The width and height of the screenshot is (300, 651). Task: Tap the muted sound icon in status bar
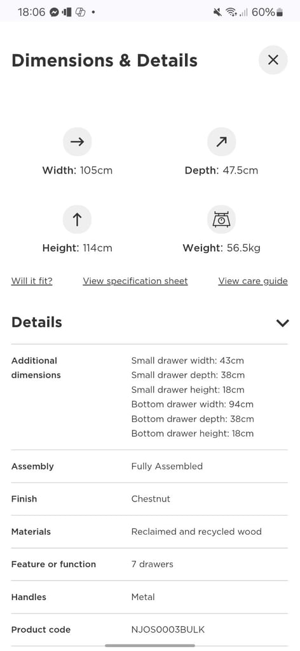tap(217, 12)
